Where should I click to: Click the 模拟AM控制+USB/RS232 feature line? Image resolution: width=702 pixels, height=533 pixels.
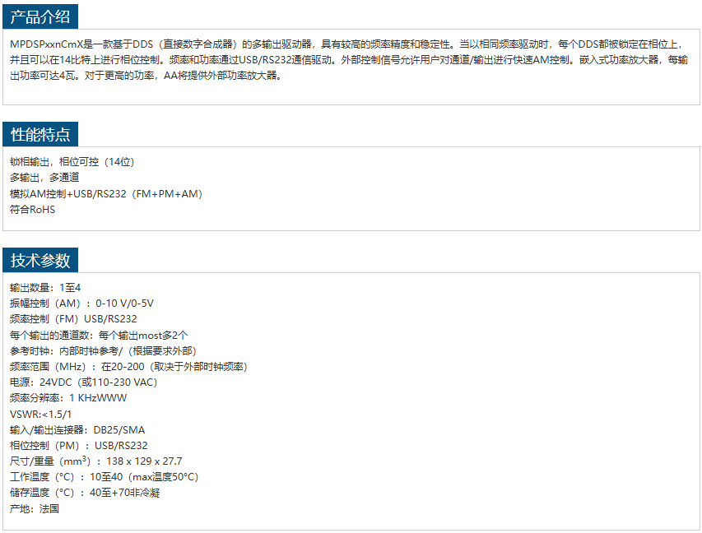(106, 194)
